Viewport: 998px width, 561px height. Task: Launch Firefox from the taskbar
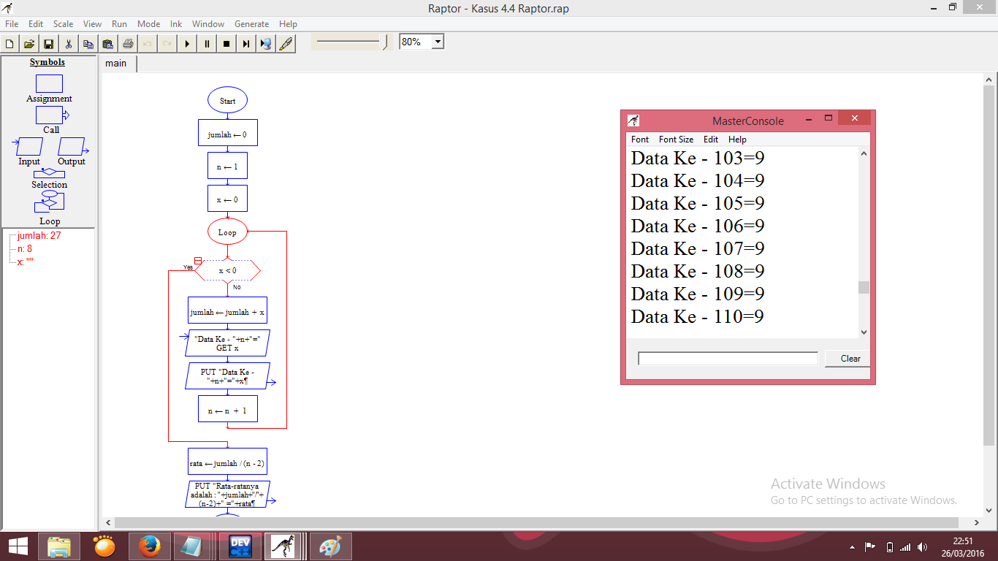(x=150, y=546)
